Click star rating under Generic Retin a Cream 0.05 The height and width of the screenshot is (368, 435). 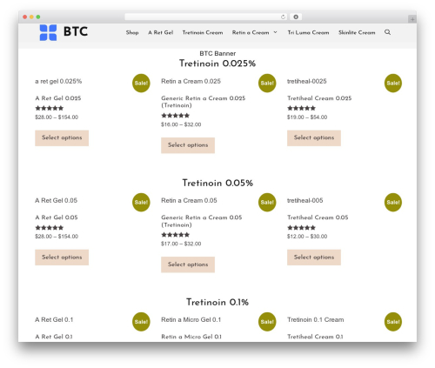tap(176, 235)
